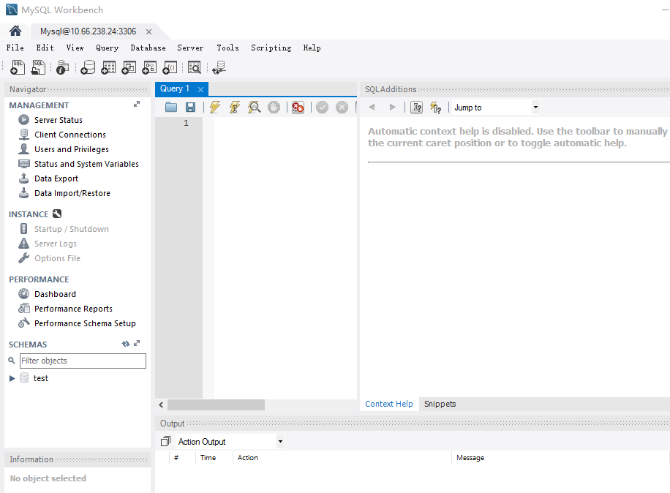The image size is (670, 493).
Task: Open the Search table data tool
Action: [x=195, y=67]
